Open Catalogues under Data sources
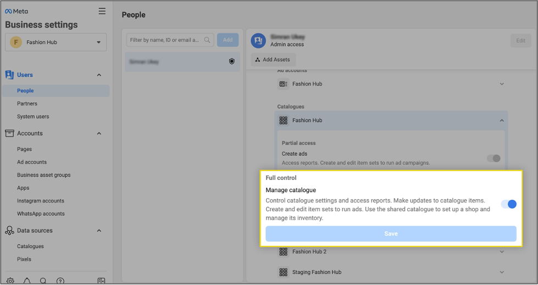The height and width of the screenshot is (285, 538). [x=30, y=246]
